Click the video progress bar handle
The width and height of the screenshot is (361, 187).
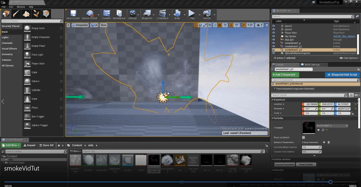[330, 182]
